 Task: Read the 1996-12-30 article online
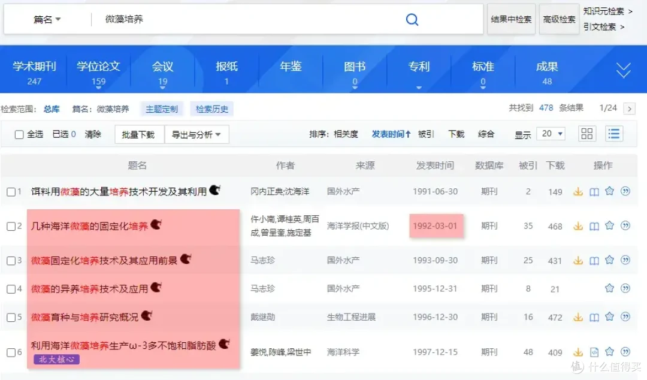pos(594,317)
